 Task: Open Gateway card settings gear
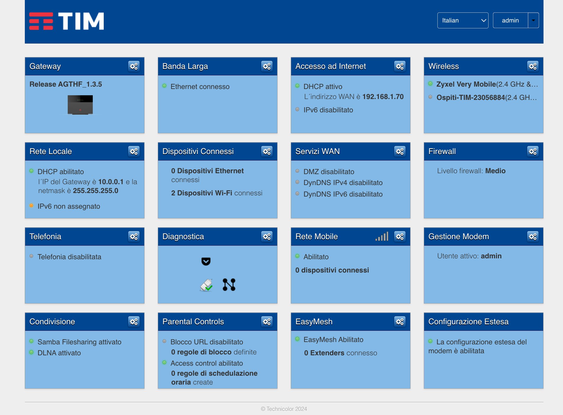pyautogui.click(x=134, y=66)
